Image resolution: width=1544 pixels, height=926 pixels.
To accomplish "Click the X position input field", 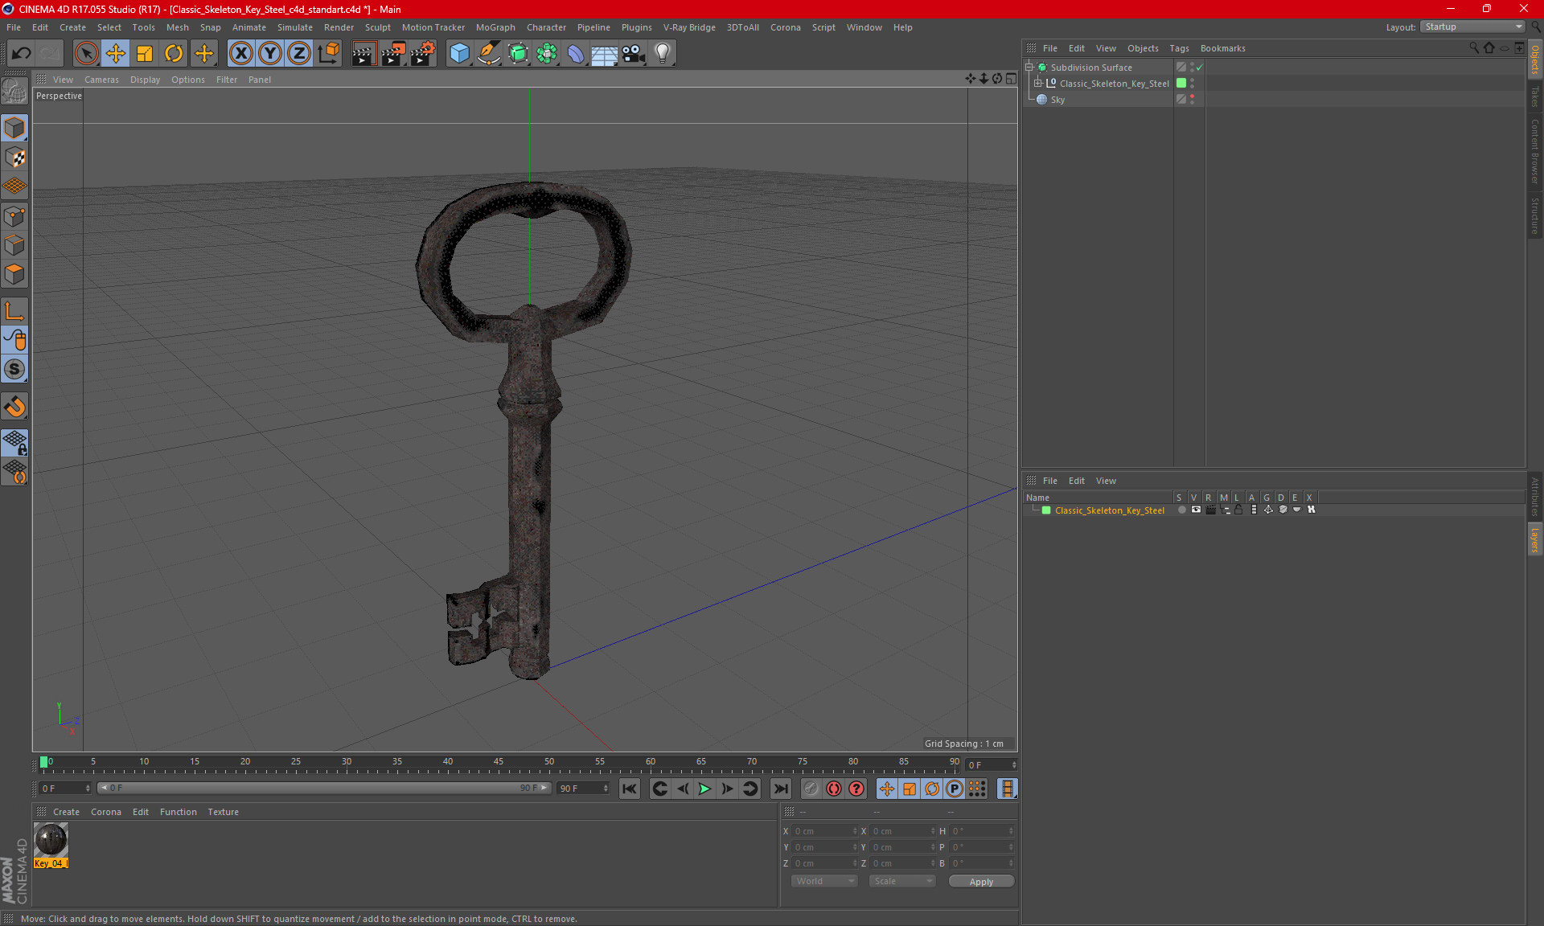I will point(825,831).
